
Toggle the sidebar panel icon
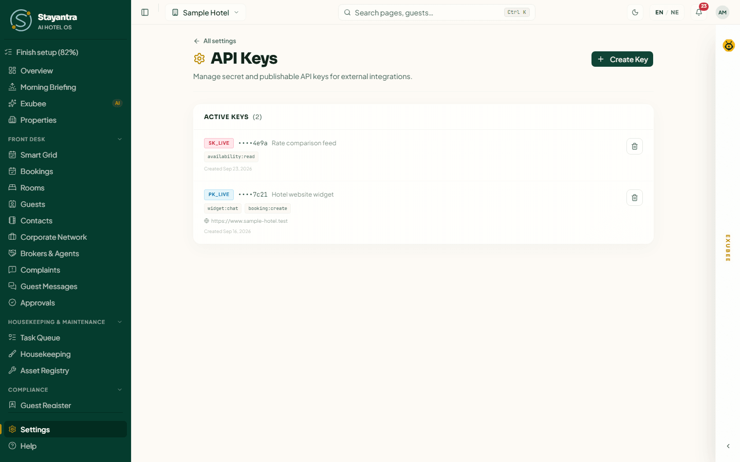pyautogui.click(x=145, y=12)
